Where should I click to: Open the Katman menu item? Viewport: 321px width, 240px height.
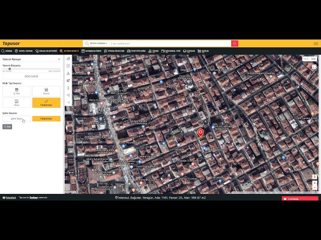[189, 51]
